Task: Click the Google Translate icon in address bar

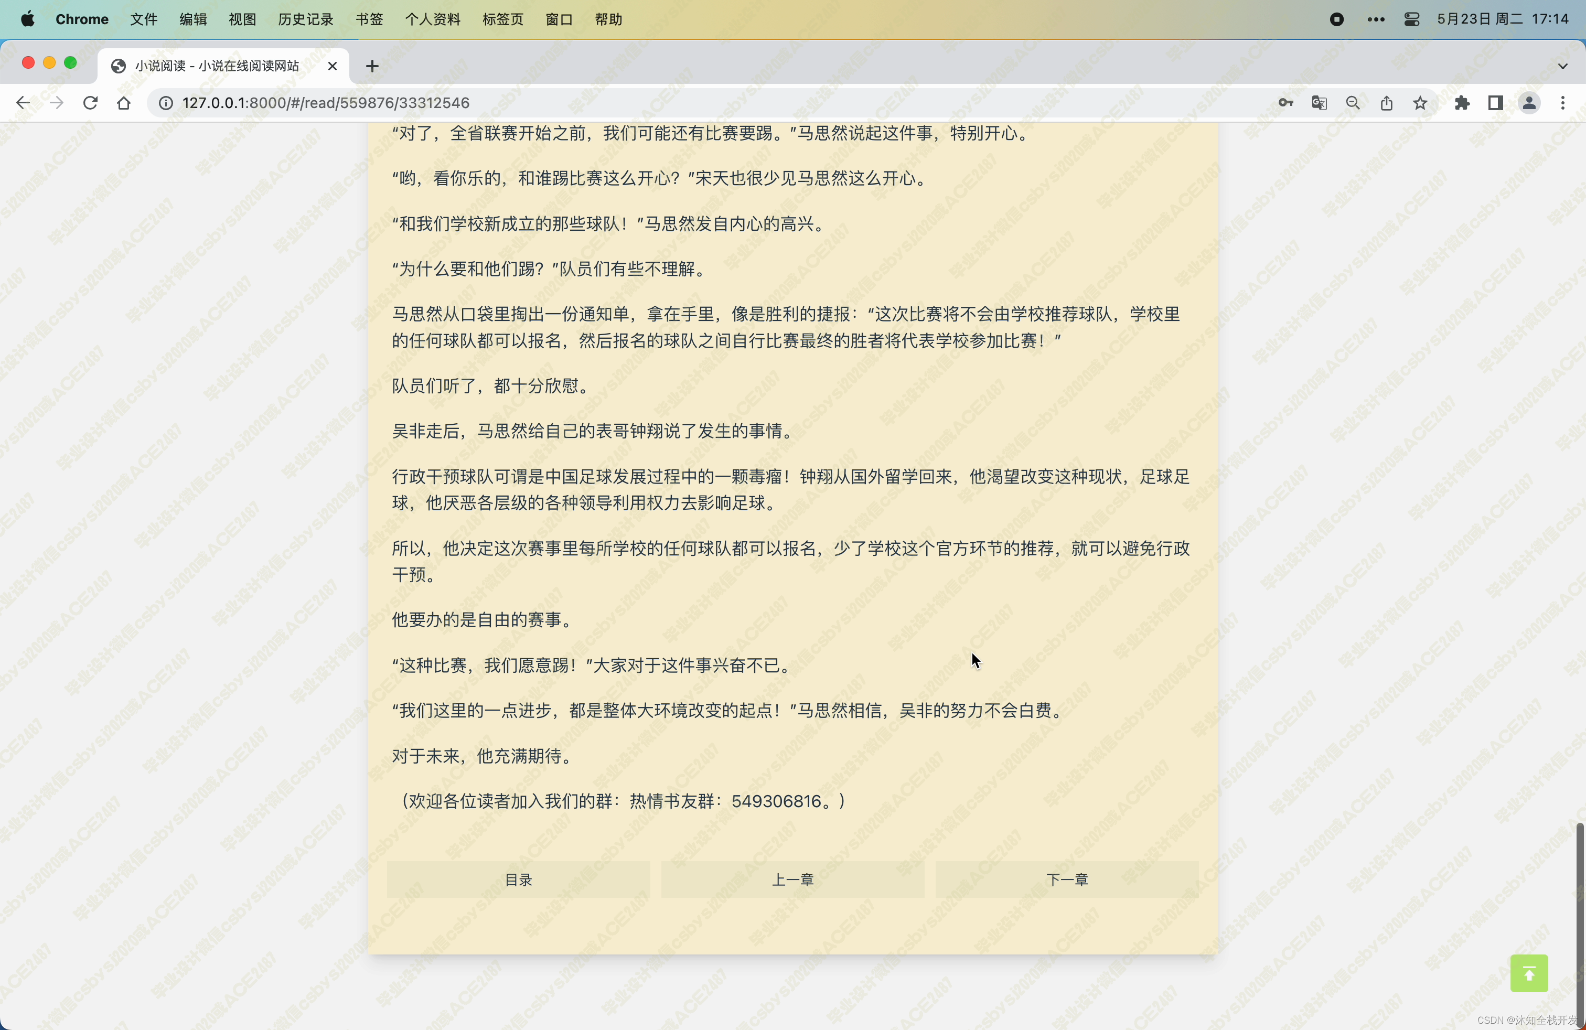Action: coord(1319,103)
